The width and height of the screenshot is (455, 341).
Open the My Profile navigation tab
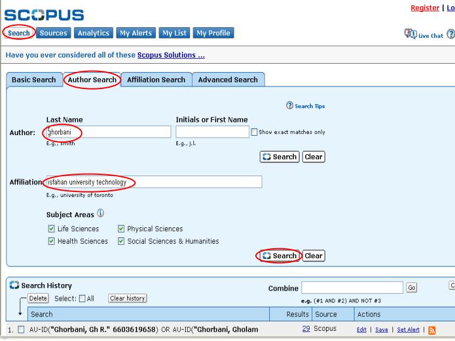coord(214,33)
